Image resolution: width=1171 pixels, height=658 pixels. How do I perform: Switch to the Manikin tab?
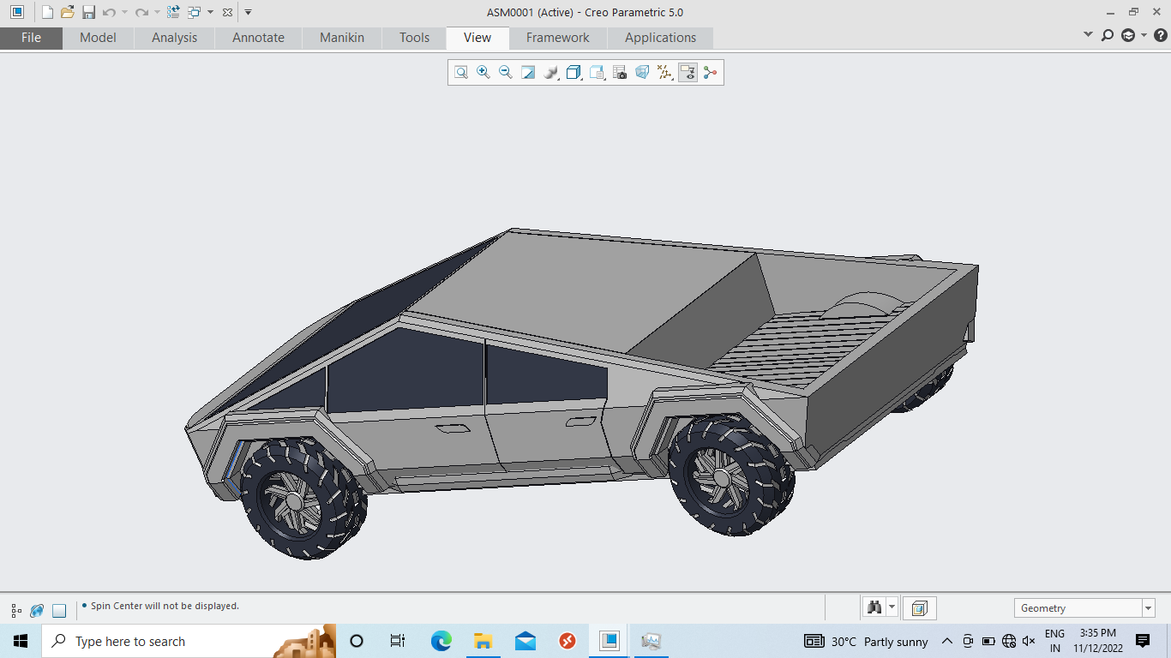coord(342,38)
